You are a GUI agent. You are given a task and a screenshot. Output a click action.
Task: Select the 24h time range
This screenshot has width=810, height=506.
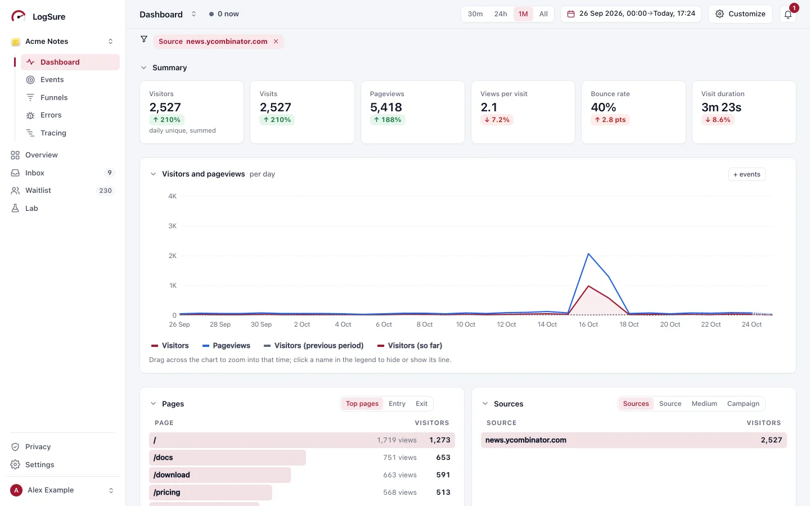501,14
